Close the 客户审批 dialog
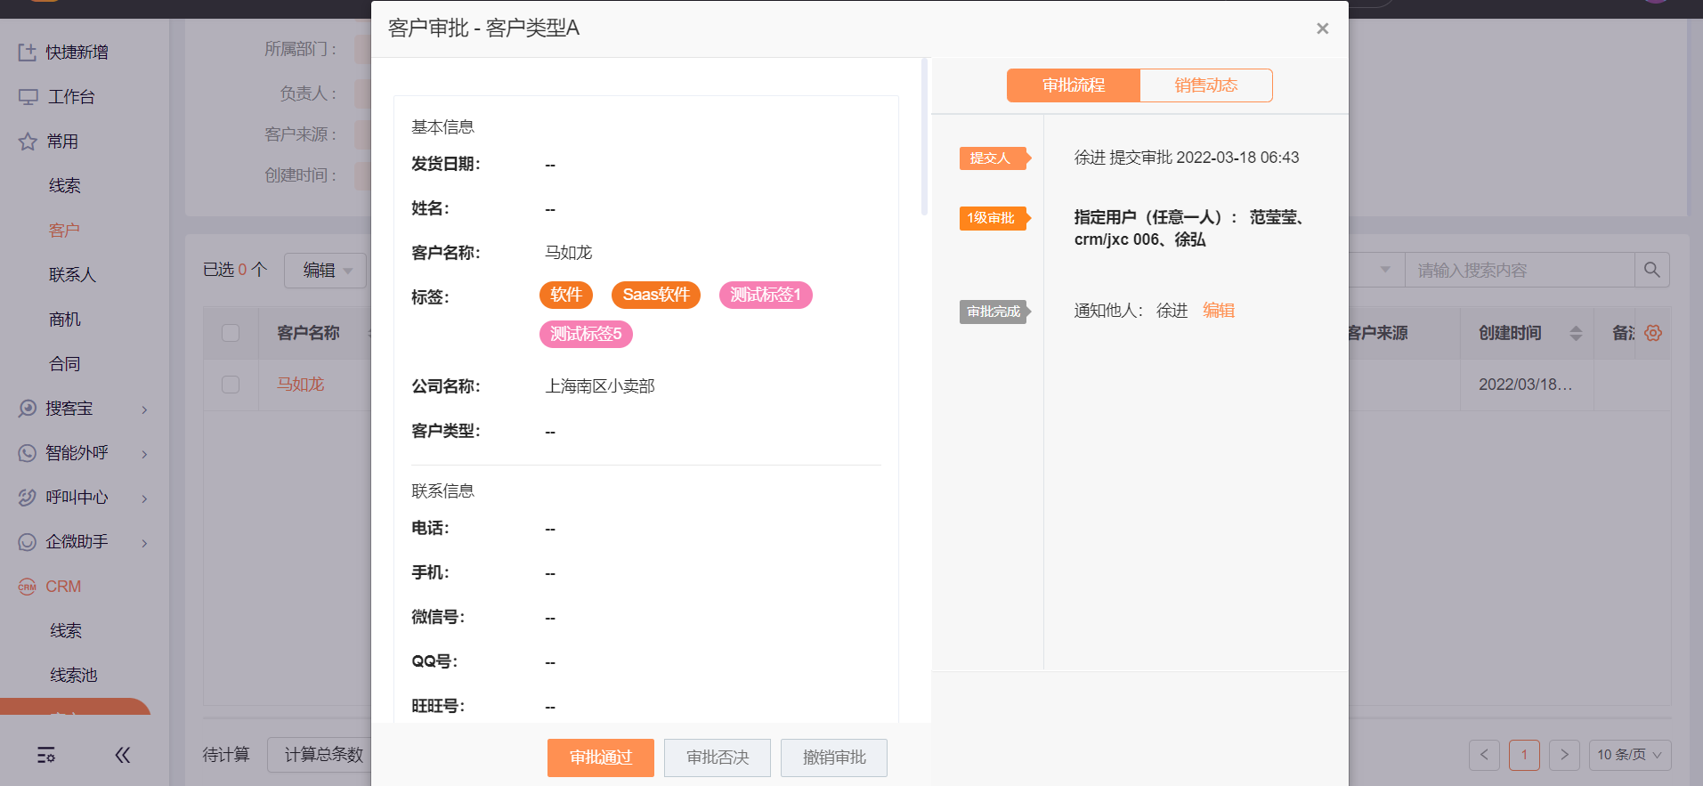This screenshot has height=786, width=1703. (x=1322, y=28)
